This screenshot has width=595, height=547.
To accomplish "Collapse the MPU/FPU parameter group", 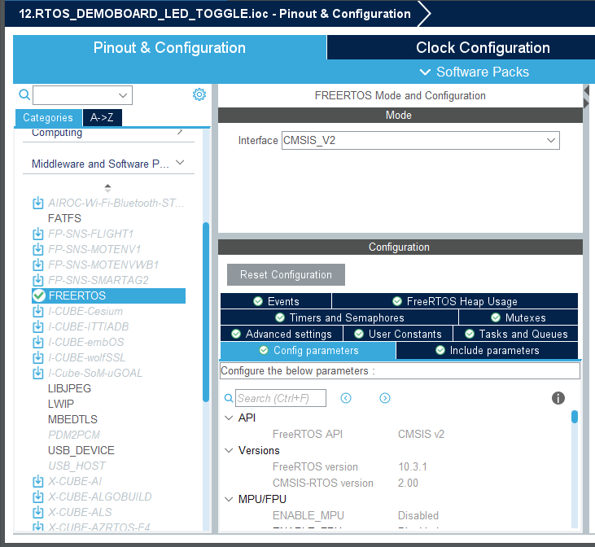I will click(x=229, y=499).
